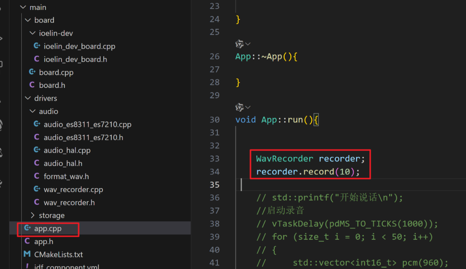Collapse the audio folder chevron

coord(32,111)
